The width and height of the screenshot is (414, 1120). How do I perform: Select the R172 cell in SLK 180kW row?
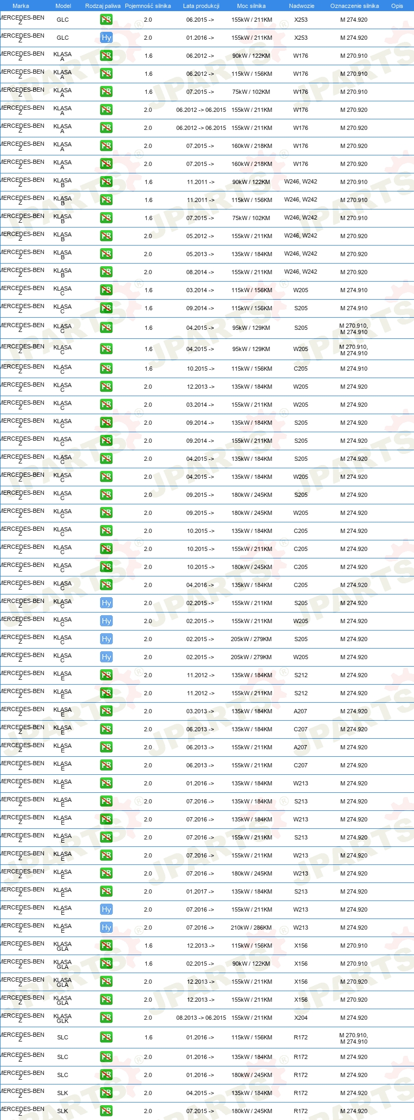pyautogui.click(x=301, y=1111)
